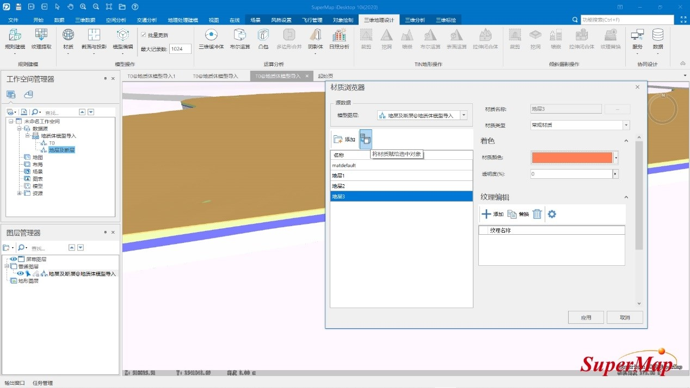Toggle 批量更新 checkbox

coord(144,35)
